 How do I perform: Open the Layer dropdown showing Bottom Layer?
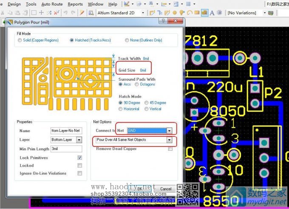79,140
